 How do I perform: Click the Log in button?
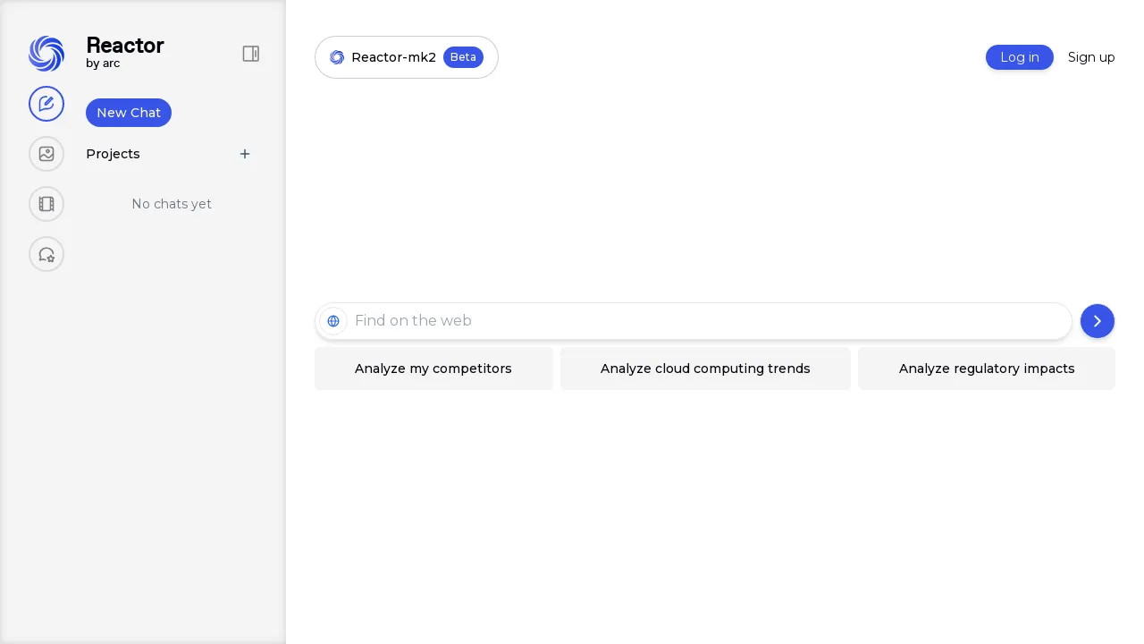tap(1020, 57)
